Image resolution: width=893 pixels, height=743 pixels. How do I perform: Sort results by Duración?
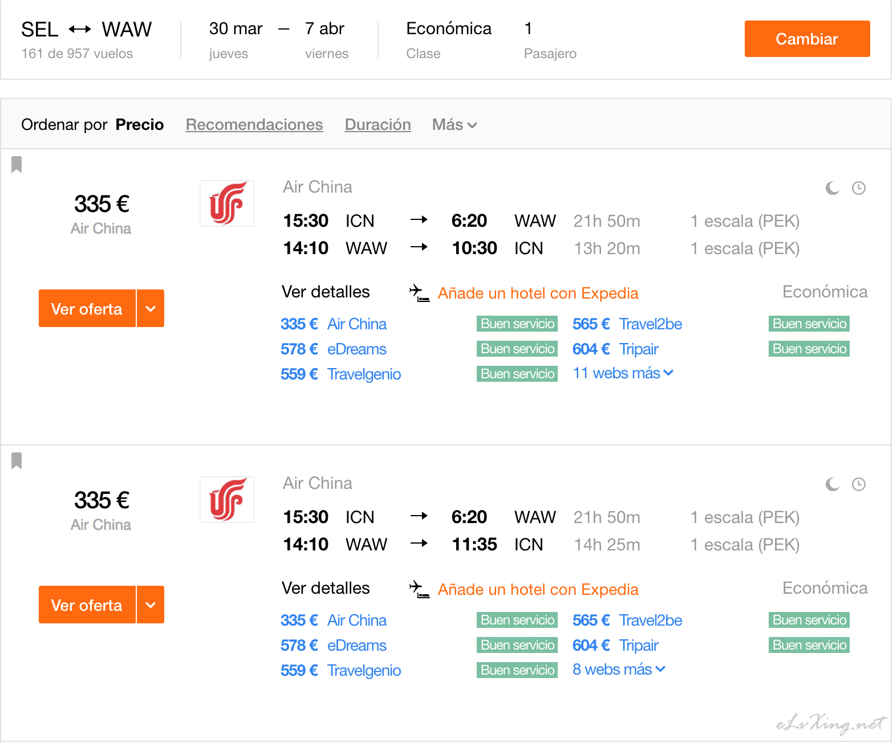[x=378, y=125]
